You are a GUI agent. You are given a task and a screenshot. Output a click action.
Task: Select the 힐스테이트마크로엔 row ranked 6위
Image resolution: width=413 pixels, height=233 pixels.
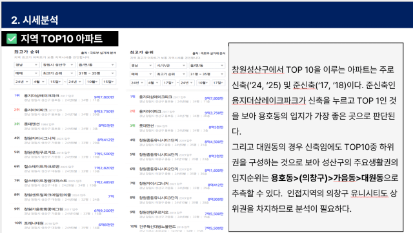click(65, 169)
